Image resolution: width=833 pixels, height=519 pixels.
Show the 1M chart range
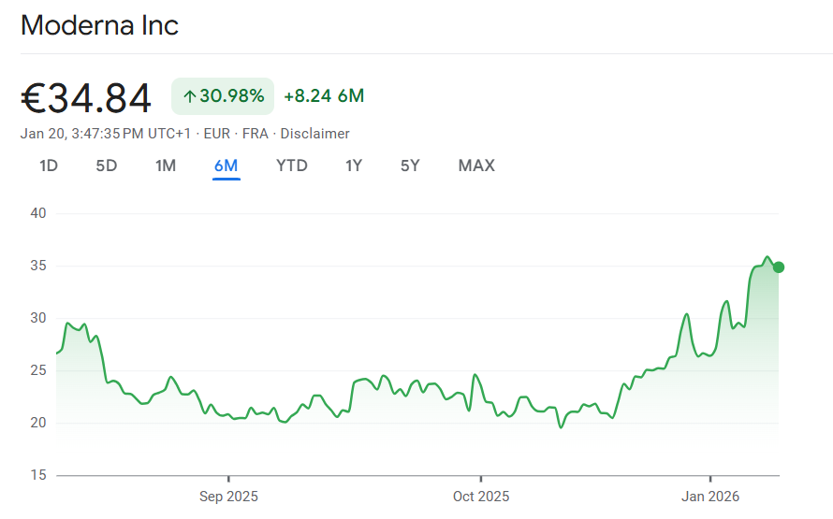[x=166, y=166]
